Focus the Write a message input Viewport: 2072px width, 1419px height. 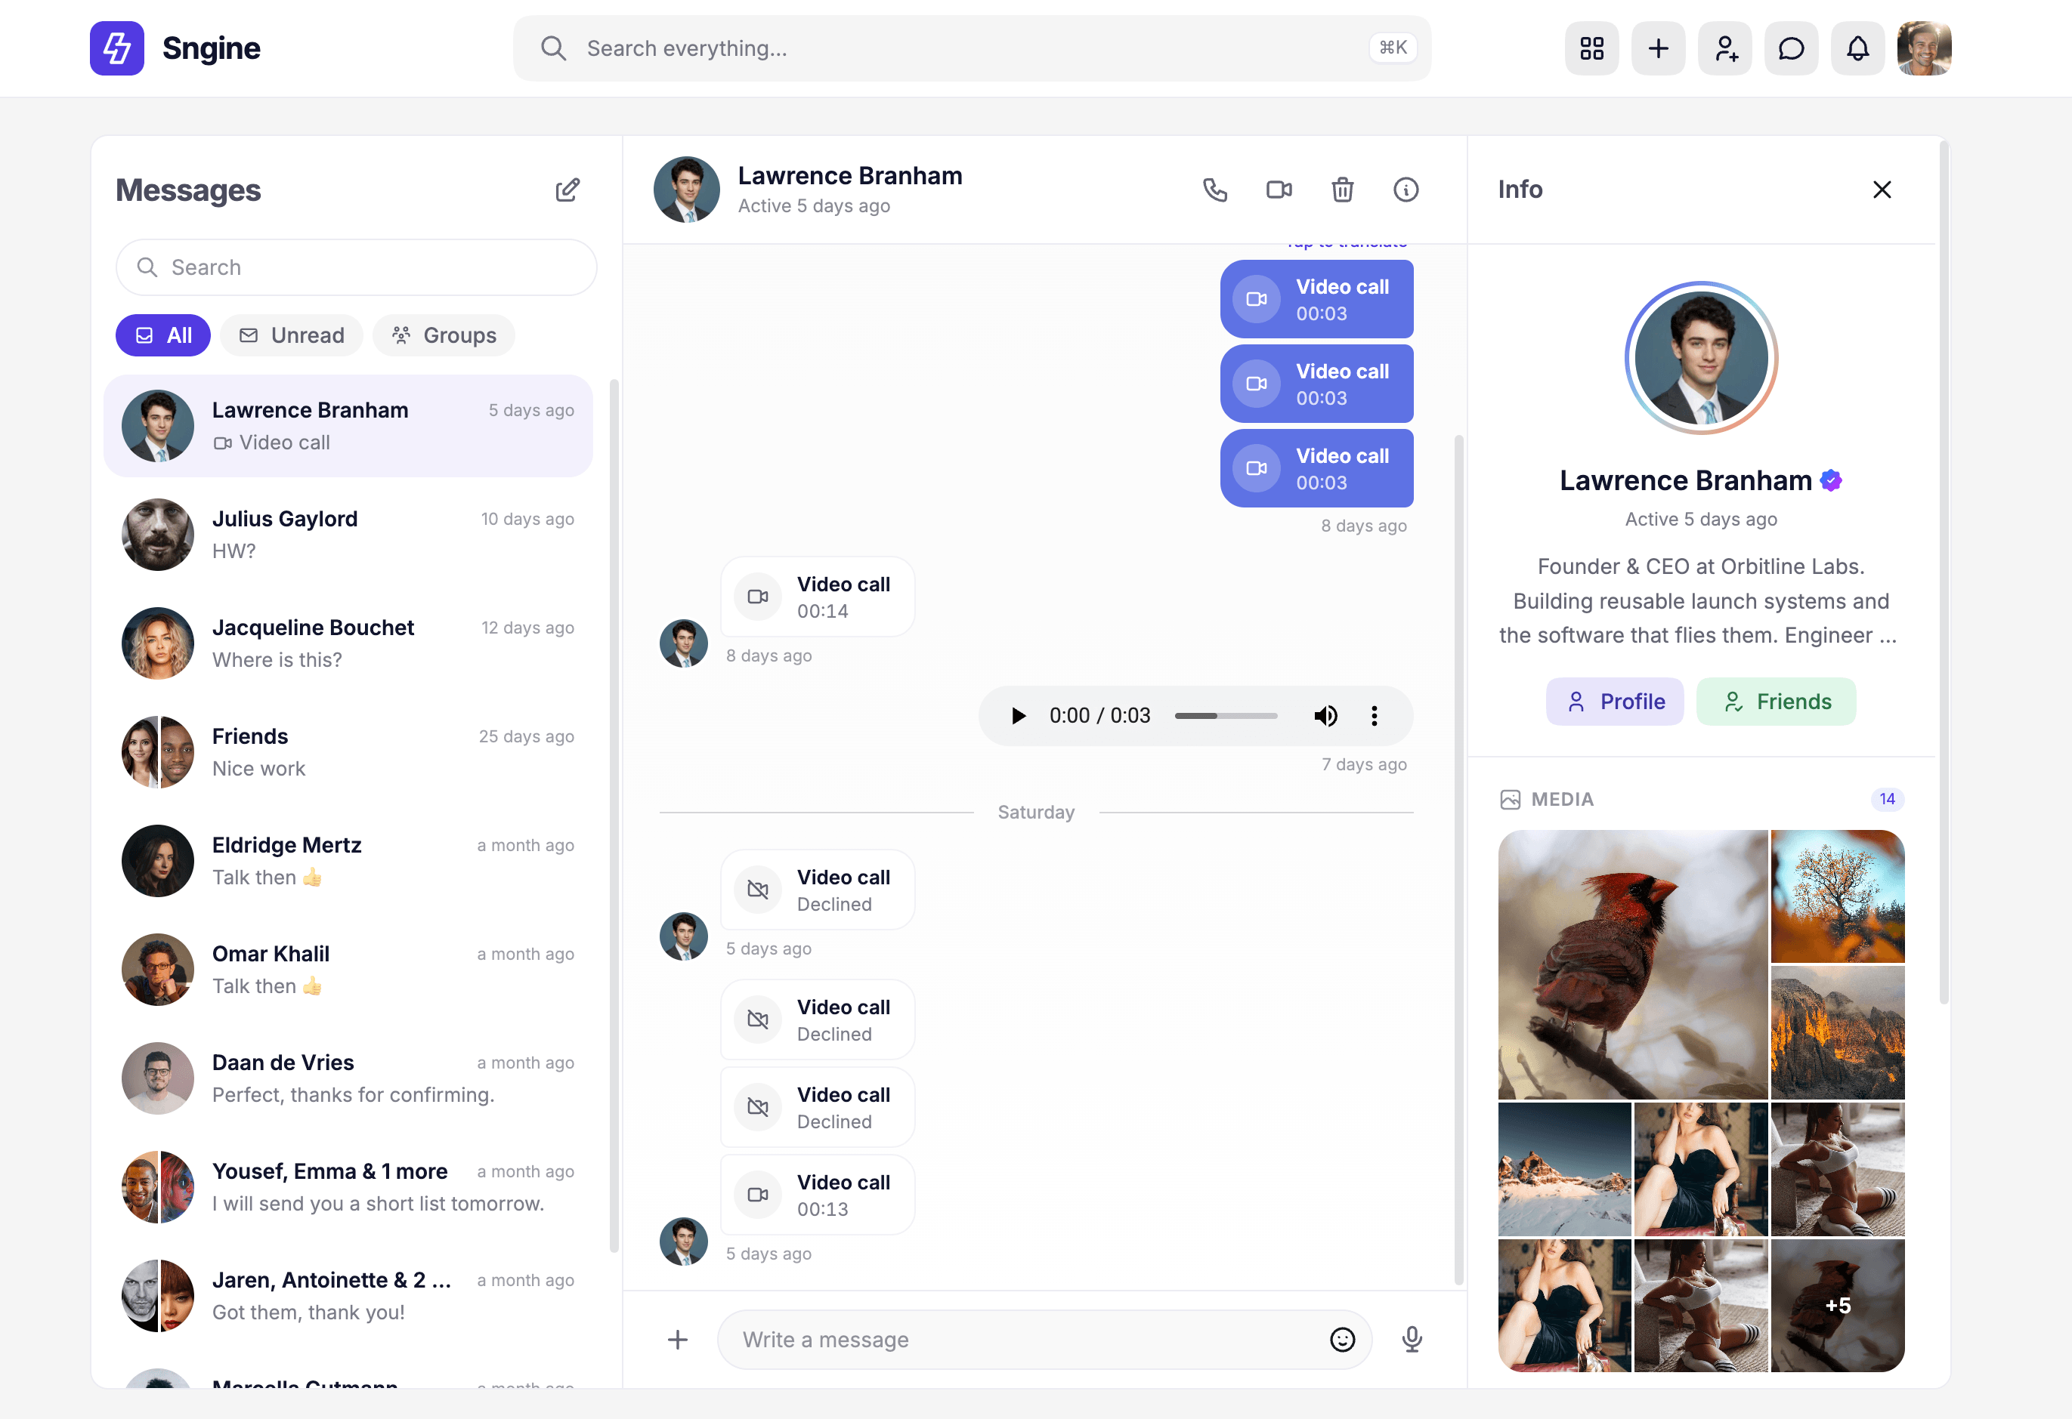coord(1044,1340)
